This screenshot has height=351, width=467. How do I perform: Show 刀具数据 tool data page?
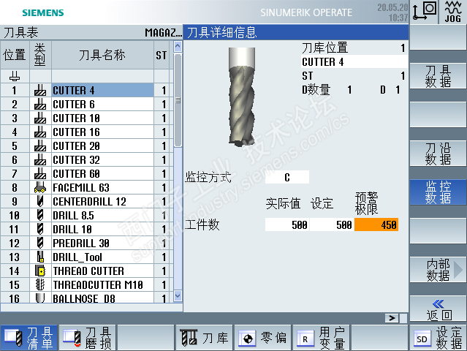(438, 76)
